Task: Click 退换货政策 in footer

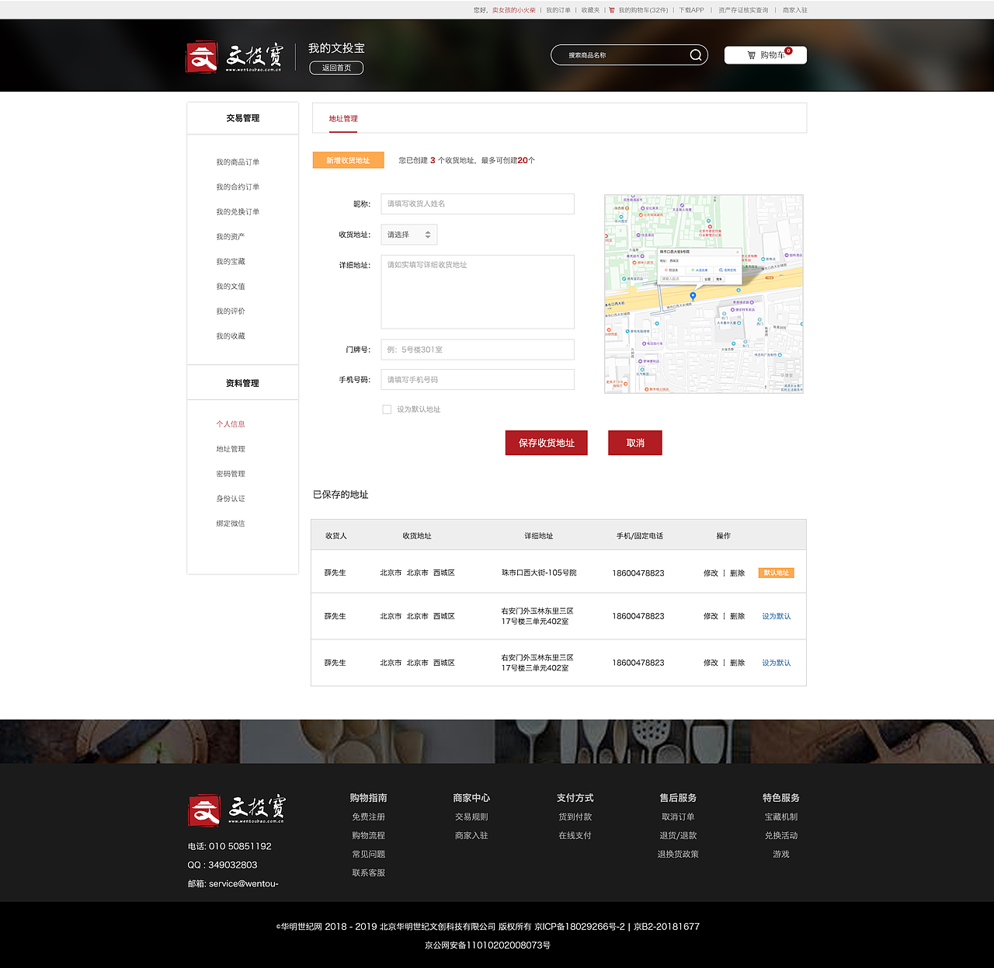Action: pyautogui.click(x=678, y=855)
